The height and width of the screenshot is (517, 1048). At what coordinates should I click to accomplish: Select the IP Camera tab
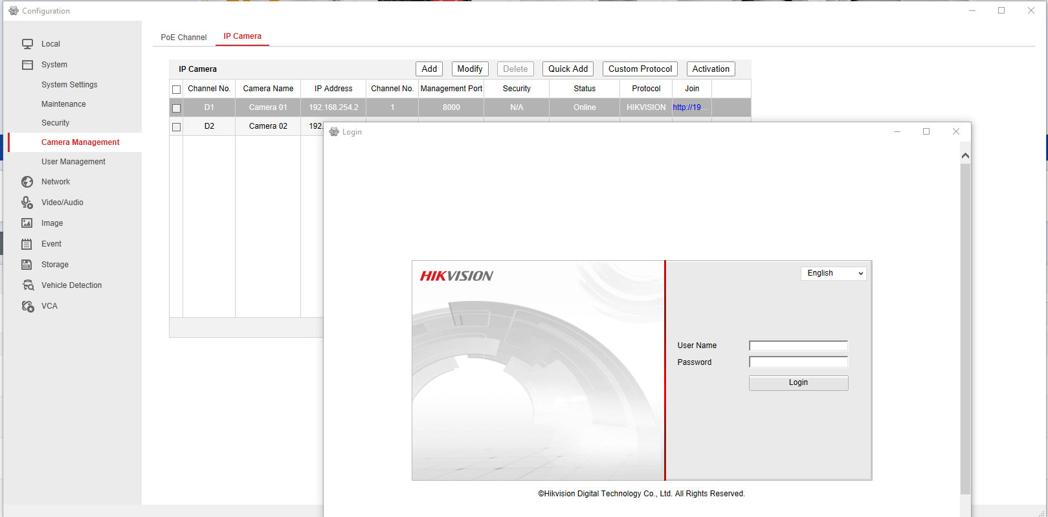[243, 36]
